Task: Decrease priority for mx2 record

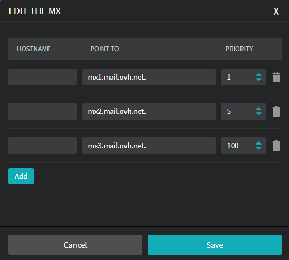Action: tap(258, 114)
